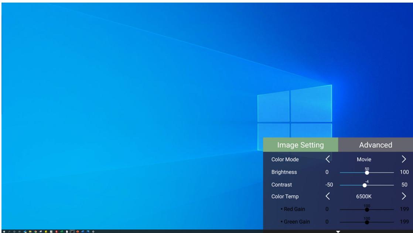Open Excel green taskbar icon
Image resolution: width=413 pixels, height=233 pixels.
62,232
